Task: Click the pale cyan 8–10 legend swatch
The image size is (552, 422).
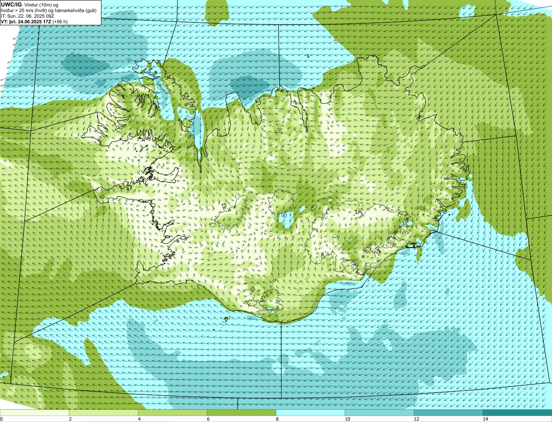Action: pyautogui.click(x=310, y=413)
